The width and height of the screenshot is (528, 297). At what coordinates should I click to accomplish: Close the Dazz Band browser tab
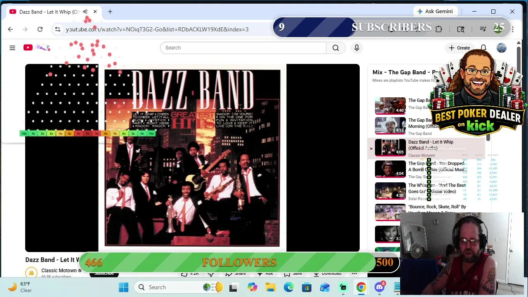coord(95,12)
